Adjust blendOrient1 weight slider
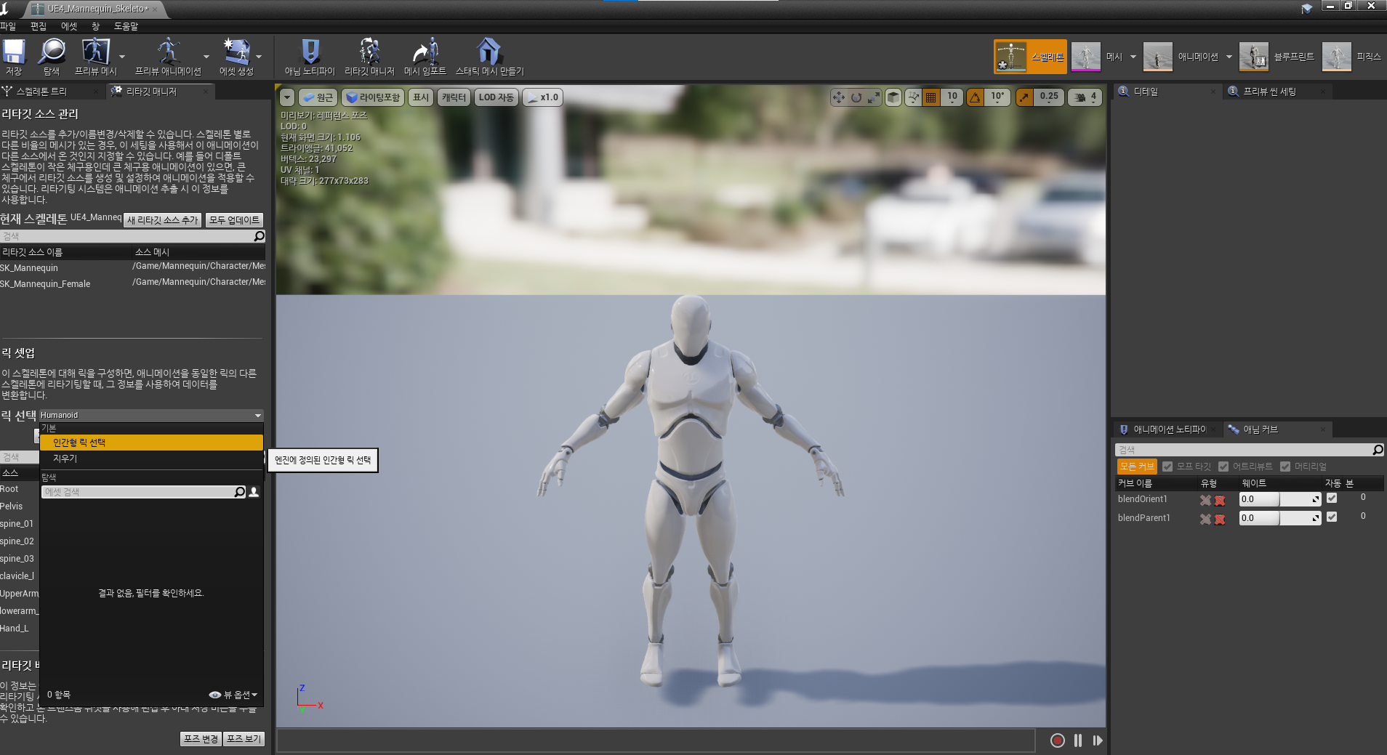1387x755 pixels. [1280, 499]
